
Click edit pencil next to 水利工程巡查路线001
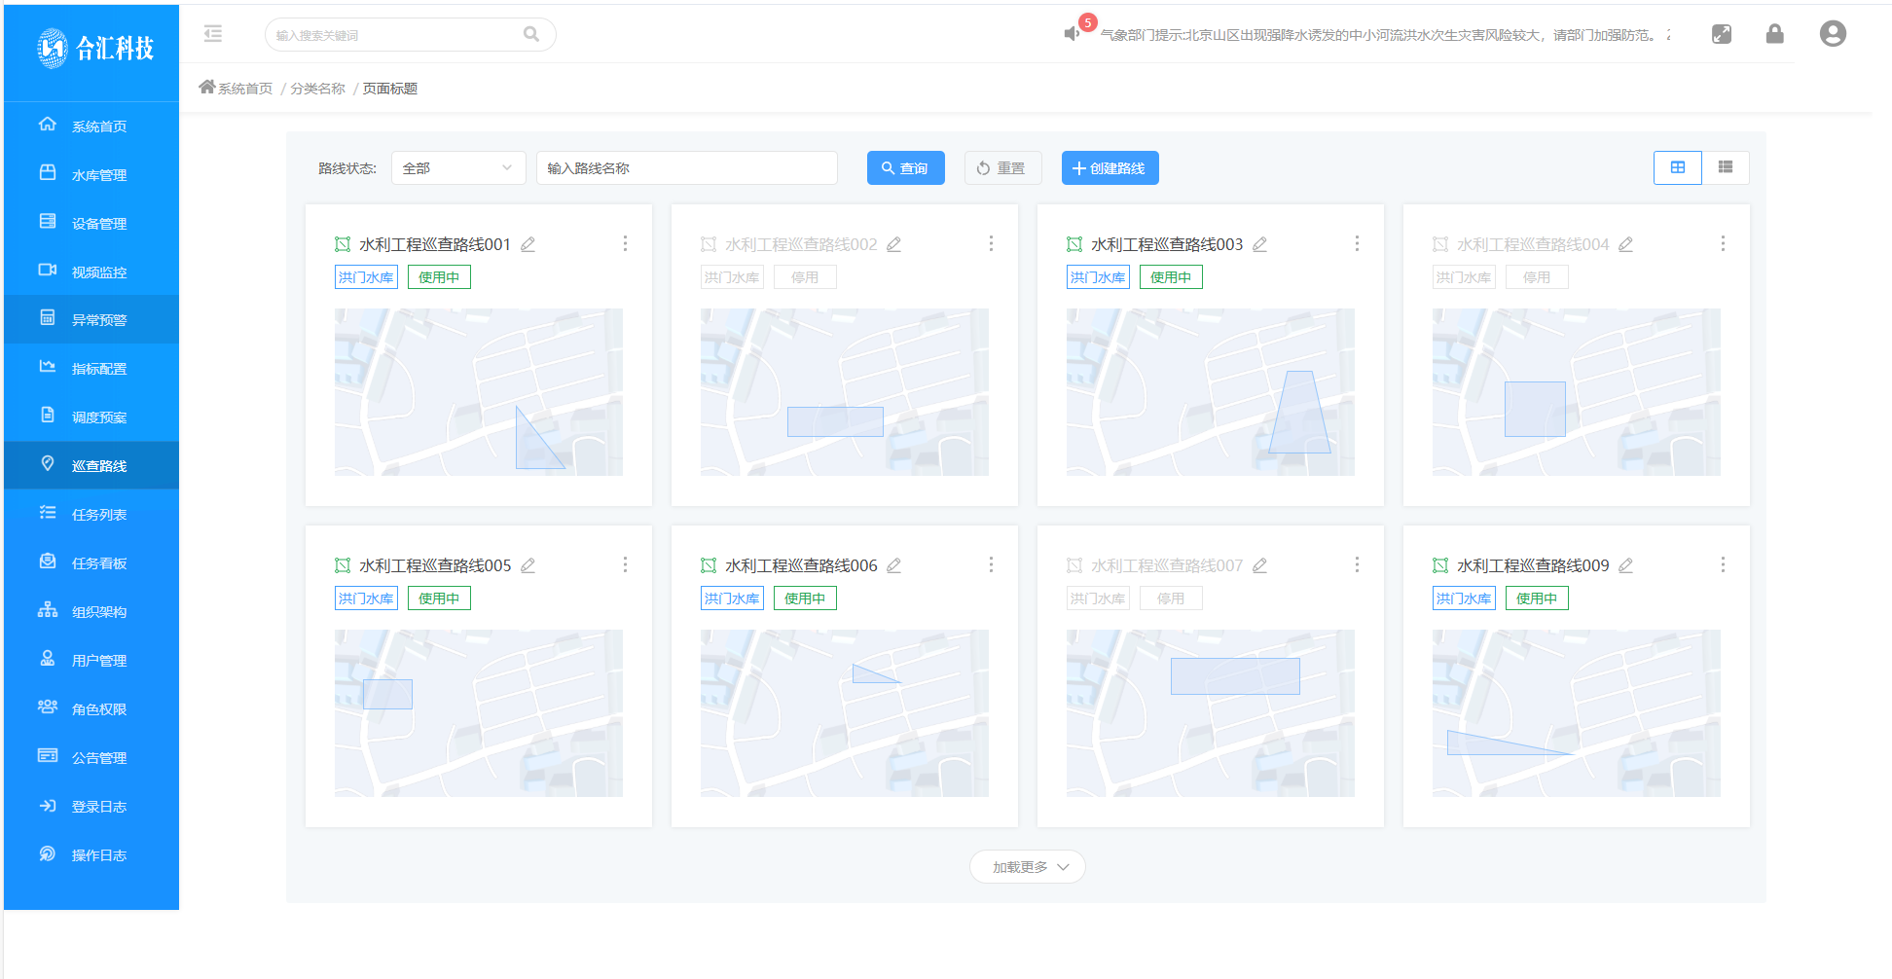click(x=528, y=244)
